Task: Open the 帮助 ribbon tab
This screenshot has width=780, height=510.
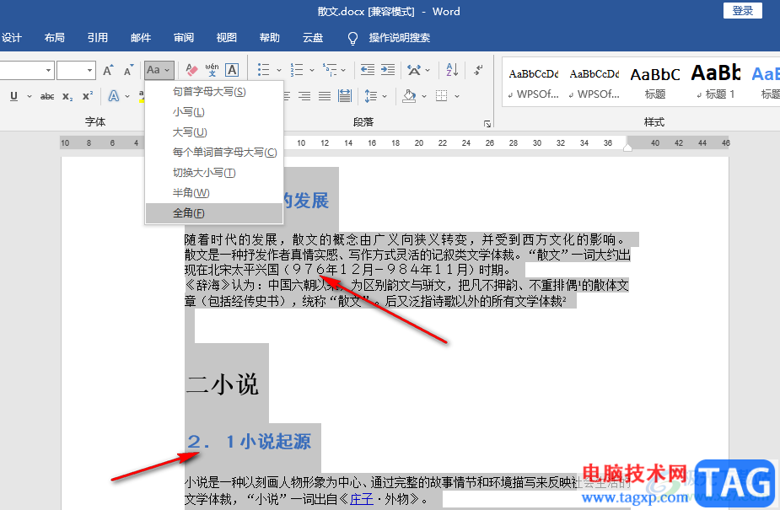Action: click(x=270, y=38)
